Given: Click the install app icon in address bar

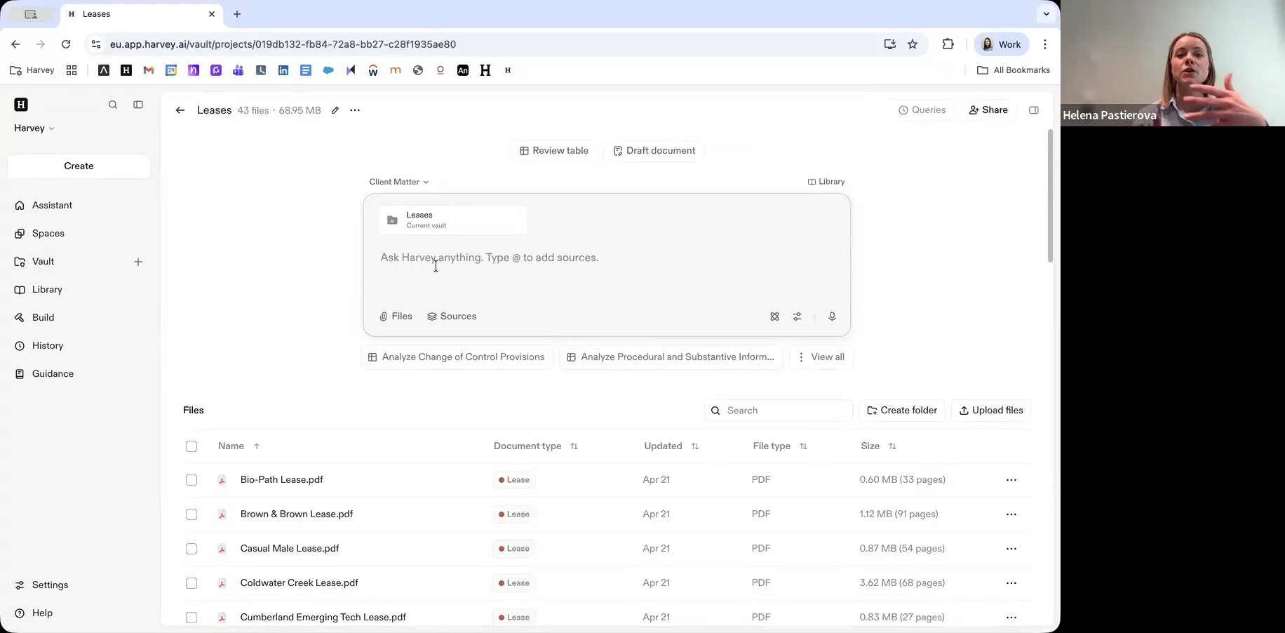Looking at the screenshot, I should click(889, 44).
